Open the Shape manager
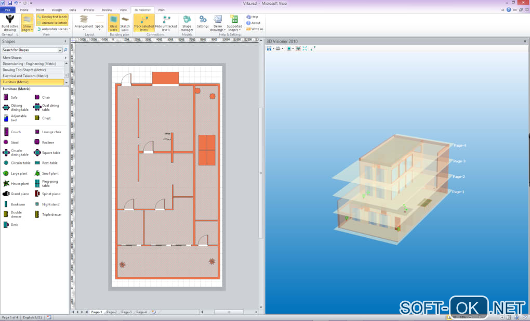This screenshot has height=321, width=530. pos(187,20)
